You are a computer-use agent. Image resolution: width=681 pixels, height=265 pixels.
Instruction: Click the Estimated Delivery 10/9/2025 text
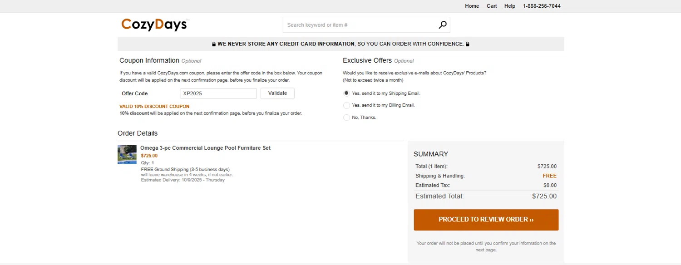[x=183, y=180]
